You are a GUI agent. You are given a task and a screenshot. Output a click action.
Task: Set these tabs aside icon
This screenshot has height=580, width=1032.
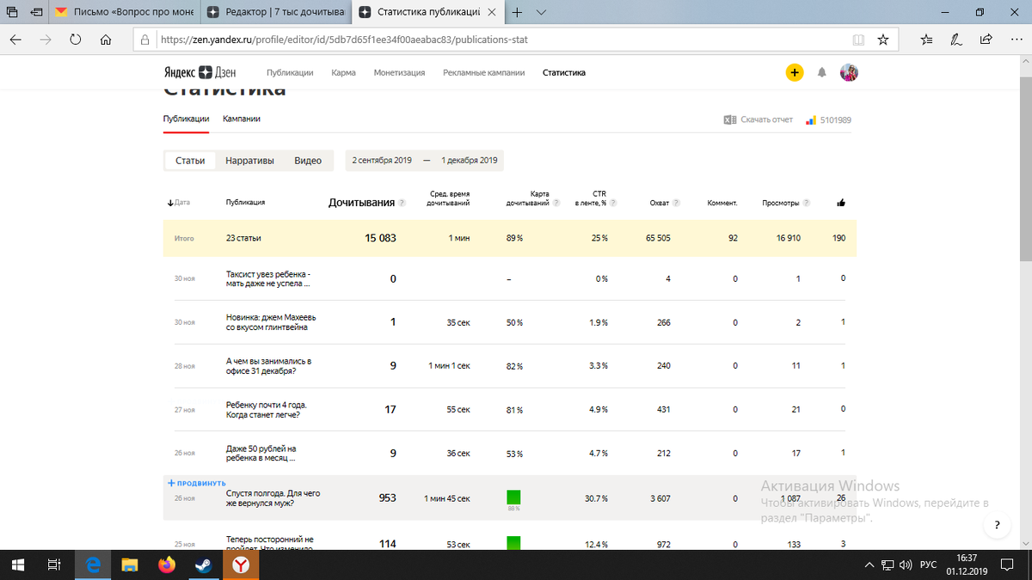(x=38, y=13)
